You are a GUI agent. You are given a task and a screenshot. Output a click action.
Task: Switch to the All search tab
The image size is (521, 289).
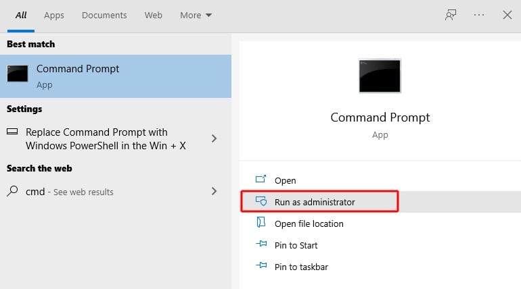21,16
